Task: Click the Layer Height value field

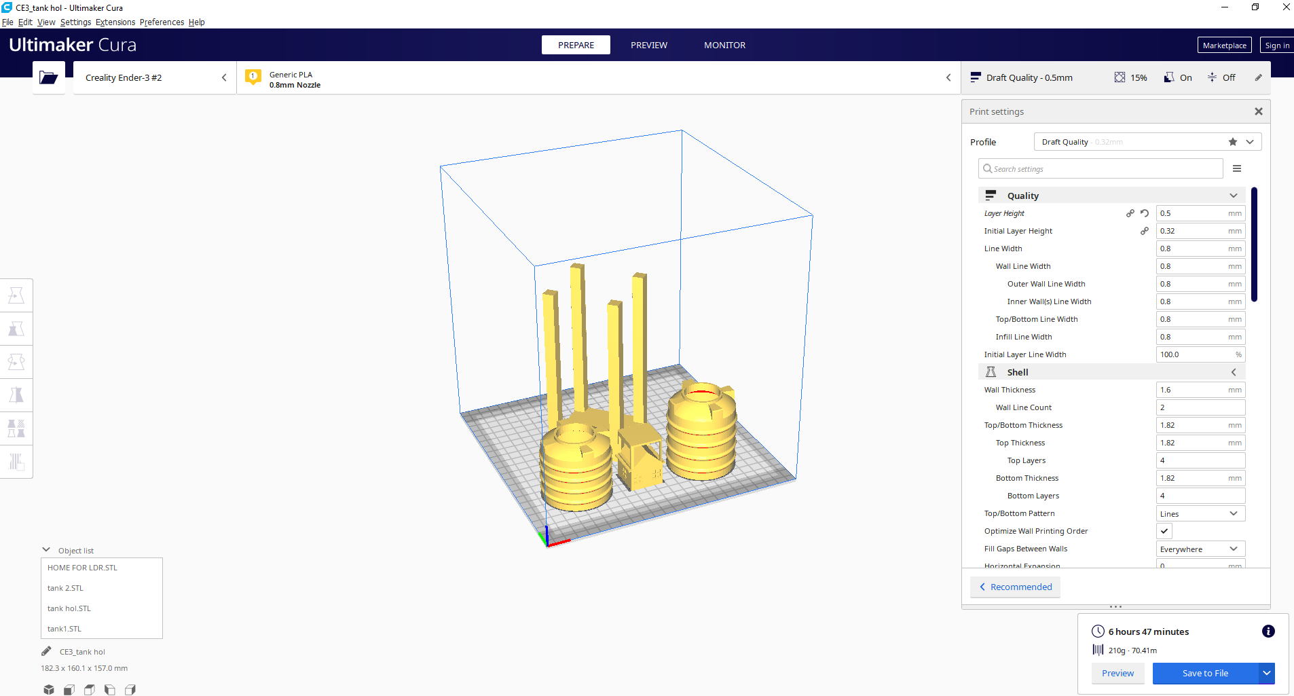Action: 1200,213
